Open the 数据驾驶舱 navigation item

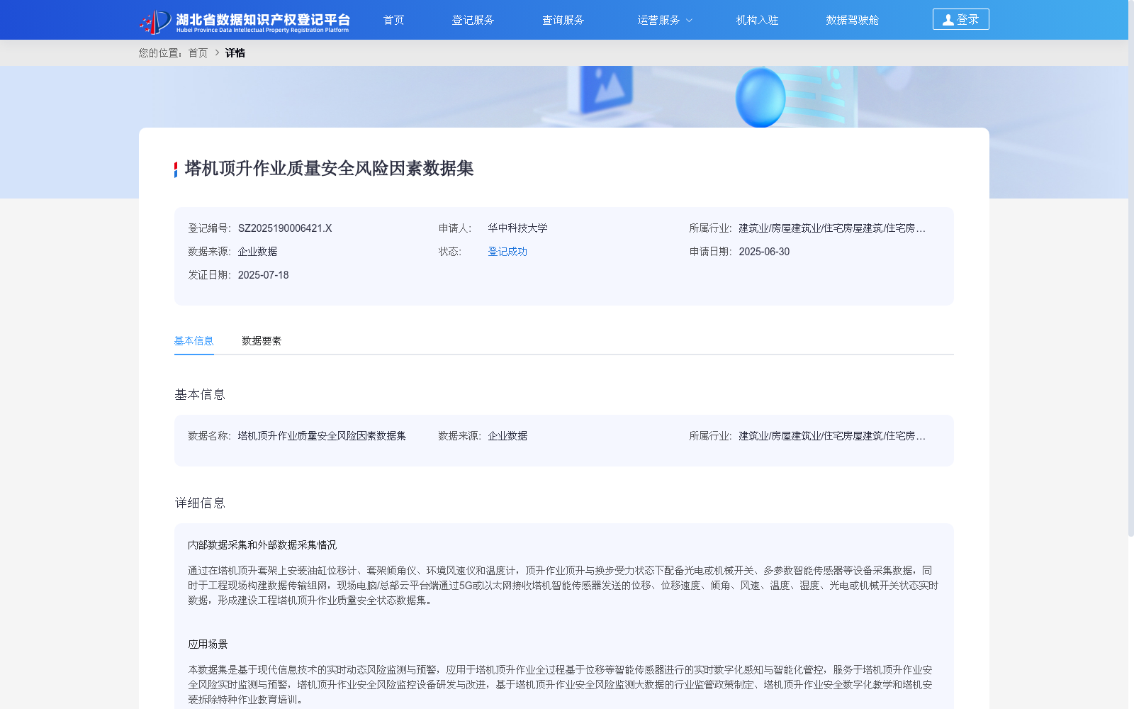tap(853, 20)
